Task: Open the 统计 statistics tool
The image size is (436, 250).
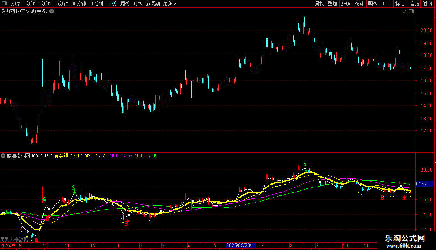Action: [359, 3]
